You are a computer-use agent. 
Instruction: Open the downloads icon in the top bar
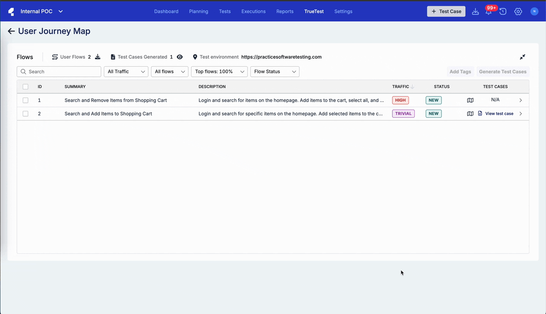pos(475,12)
